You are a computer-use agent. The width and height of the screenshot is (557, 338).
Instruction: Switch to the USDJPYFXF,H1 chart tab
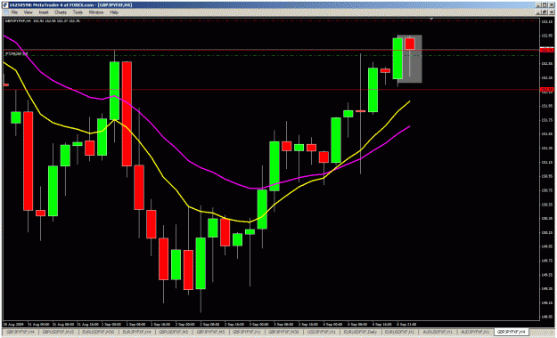(321, 332)
